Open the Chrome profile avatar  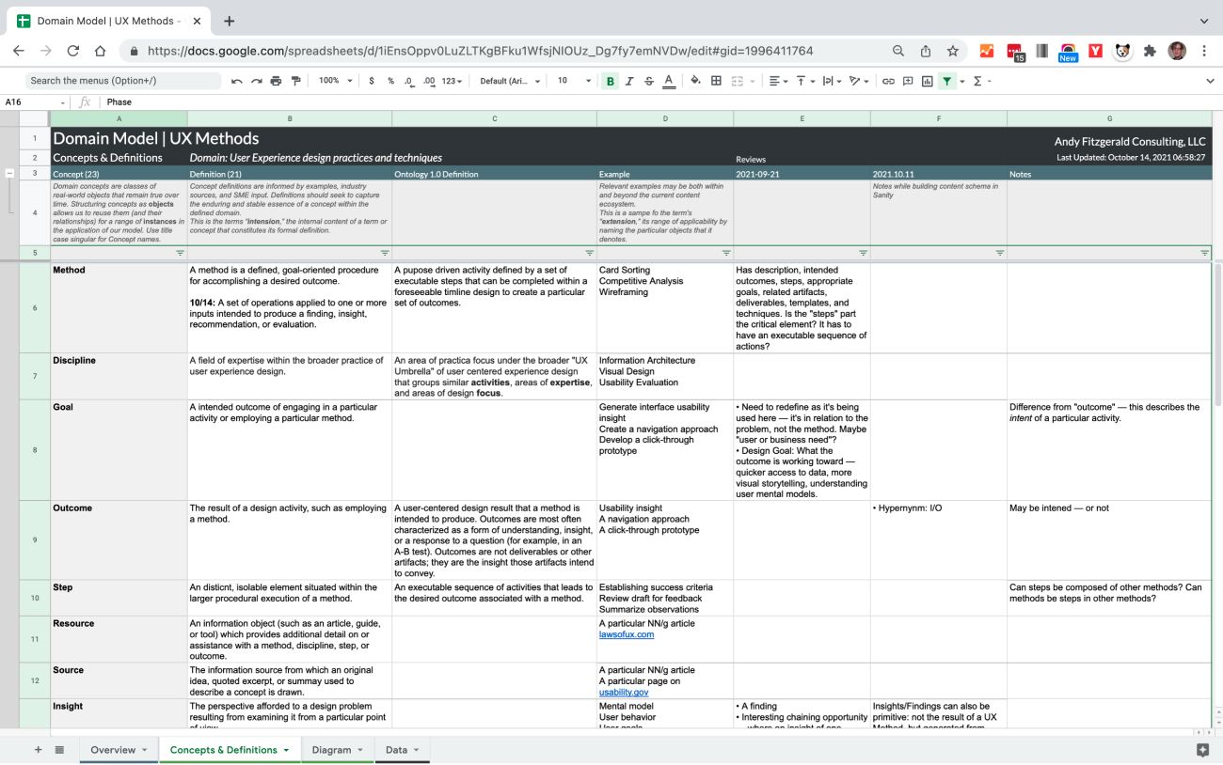tap(1177, 51)
